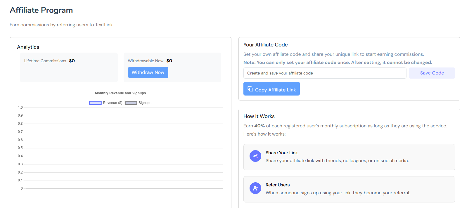Focus the affiliate code input field
The height and width of the screenshot is (208, 462).
point(324,73)
